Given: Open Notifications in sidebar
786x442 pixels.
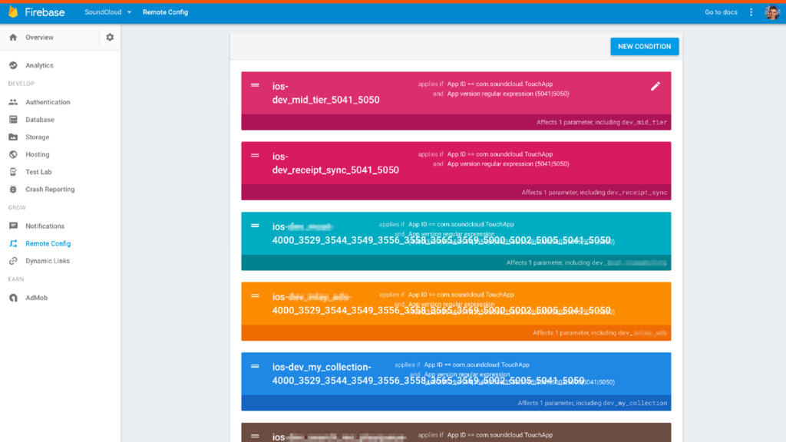Looking at the screenshot, I should pos(45,226).
